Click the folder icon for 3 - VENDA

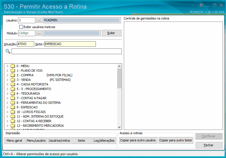13,80
